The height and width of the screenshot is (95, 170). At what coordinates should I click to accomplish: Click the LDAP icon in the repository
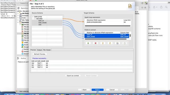coord(22,42)
